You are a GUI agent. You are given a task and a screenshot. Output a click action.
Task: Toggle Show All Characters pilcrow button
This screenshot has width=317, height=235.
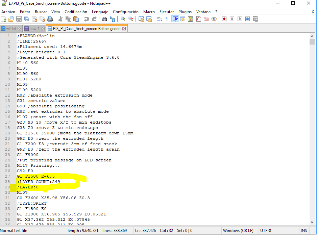click(x=167, y=19)
